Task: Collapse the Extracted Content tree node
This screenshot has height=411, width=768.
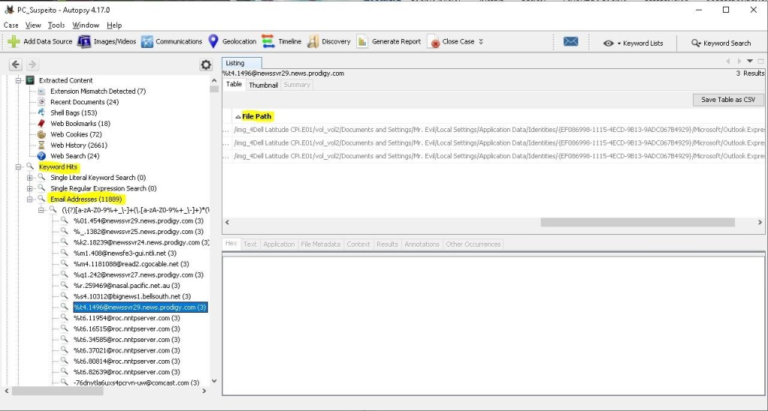Action: point(19,80)
